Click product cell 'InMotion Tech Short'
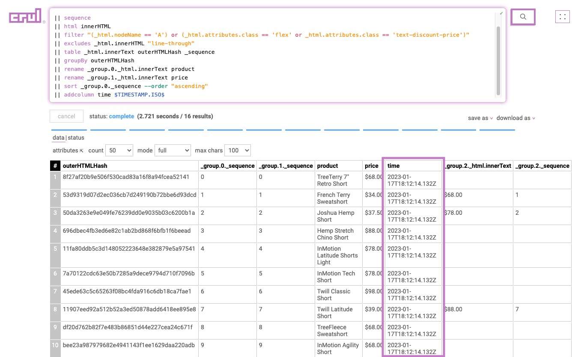572x357 pixels. [x=339, y=277]
